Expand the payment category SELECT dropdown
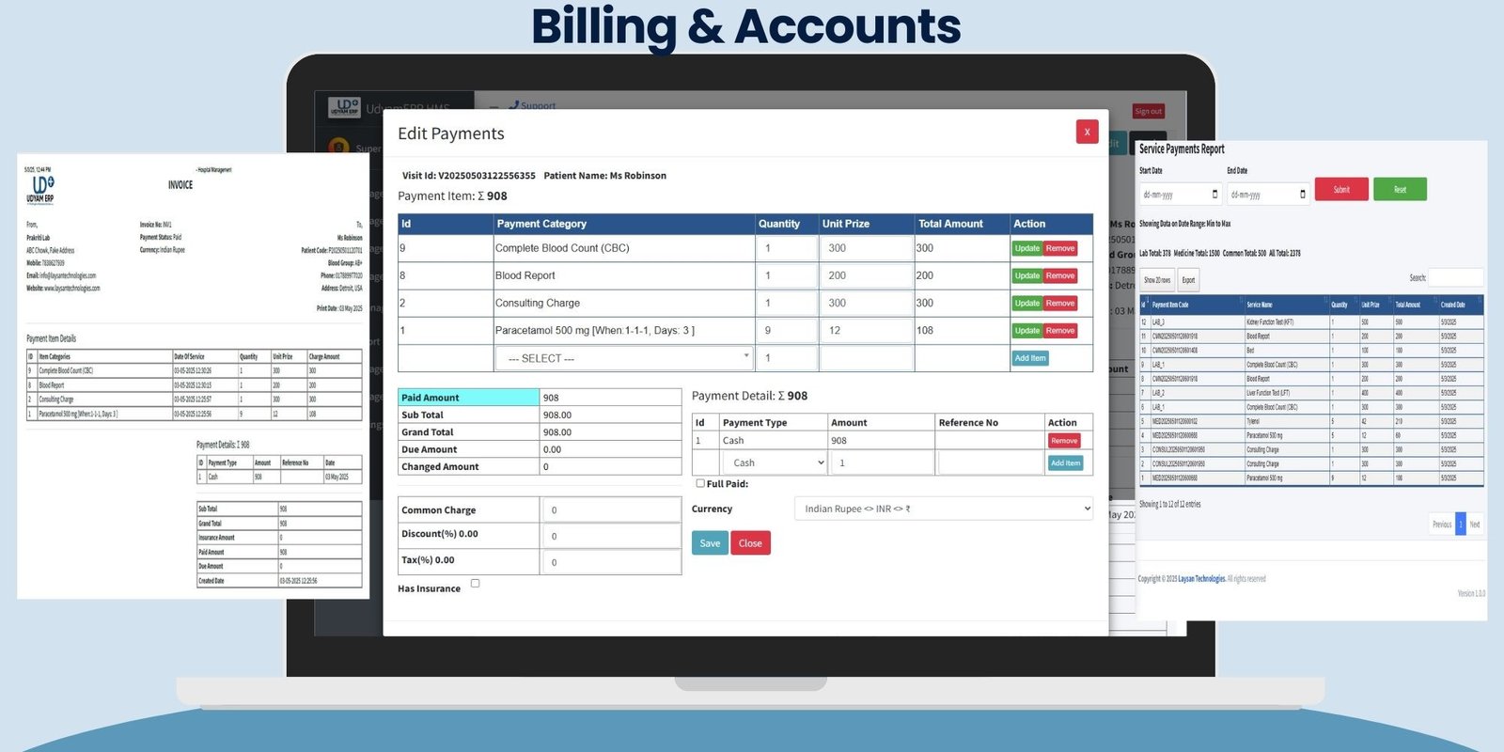1504x752 pixels. click(x=624, y=358)
